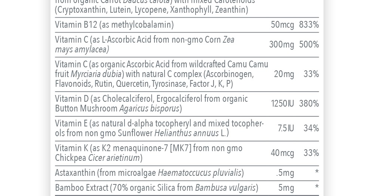Select the Camu Camu Vitamin C entry

click(187, 74)
